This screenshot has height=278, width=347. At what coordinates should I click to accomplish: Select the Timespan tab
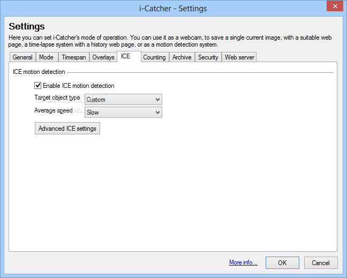(74, 57)
